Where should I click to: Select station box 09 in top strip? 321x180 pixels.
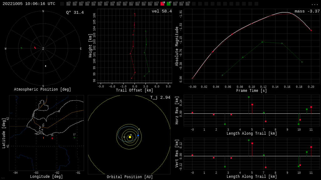pyautogui.click(x=118, y=4)
